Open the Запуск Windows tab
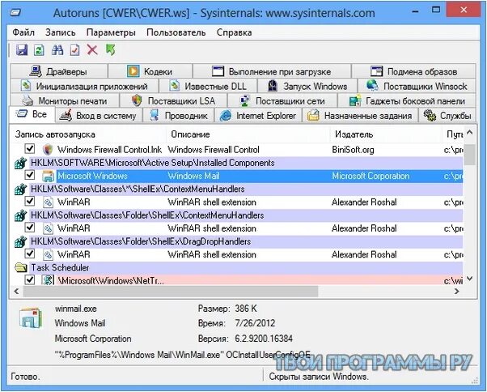This screenshot has height=392, width=487. (307, 86)
